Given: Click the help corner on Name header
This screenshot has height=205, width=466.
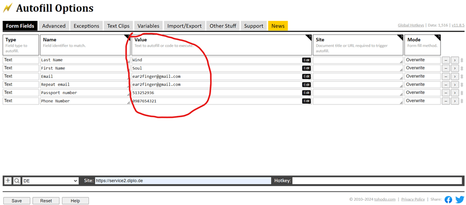Looking at the screenshot, I should click(x=128, y=37).
